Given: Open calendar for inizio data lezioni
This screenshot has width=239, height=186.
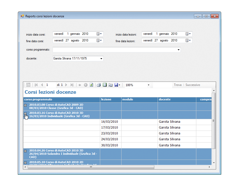Looking at the screenshot, I should click(x=188, y=34).
